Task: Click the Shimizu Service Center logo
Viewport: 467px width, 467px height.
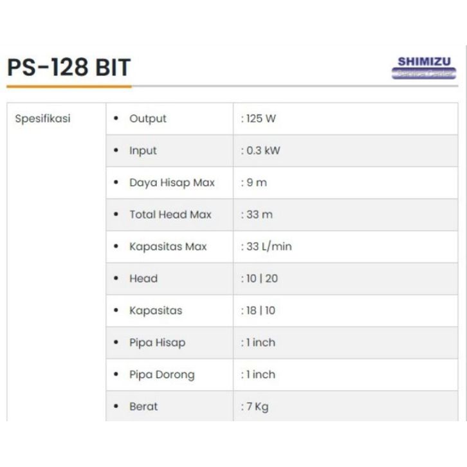Action: (x=423, y=68)
